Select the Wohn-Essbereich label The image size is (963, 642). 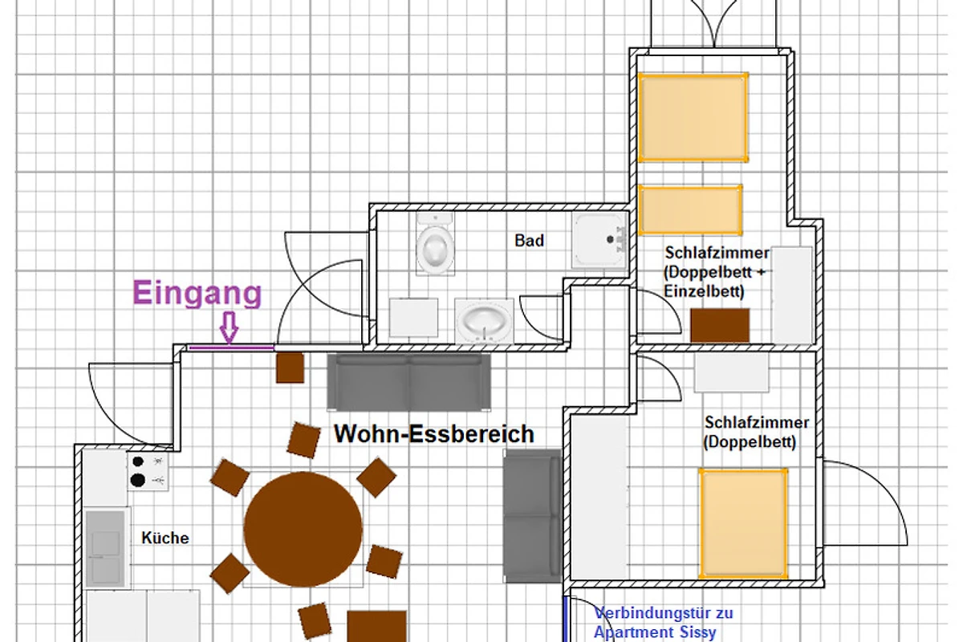click(x=434, y=434)
